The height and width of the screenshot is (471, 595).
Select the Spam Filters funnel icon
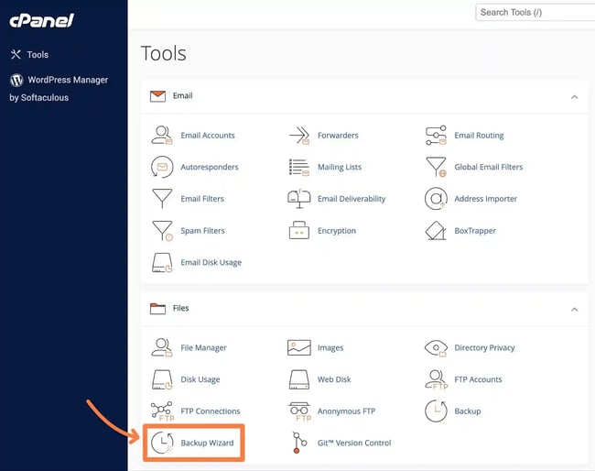(162, 231)
